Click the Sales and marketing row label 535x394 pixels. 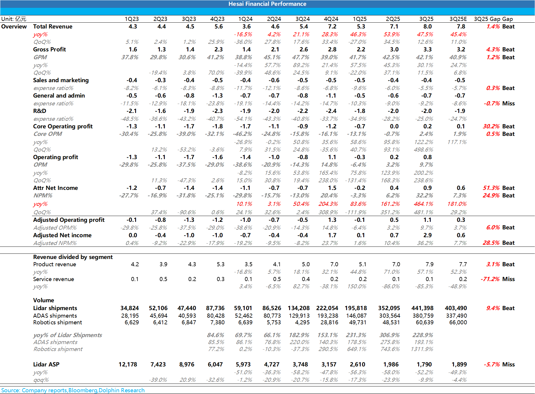pyautogui.click(x=61, y=80)
